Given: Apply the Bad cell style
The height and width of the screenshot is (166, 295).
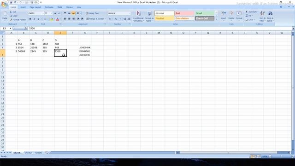Looking at the screenshot, I should (184, 13).
